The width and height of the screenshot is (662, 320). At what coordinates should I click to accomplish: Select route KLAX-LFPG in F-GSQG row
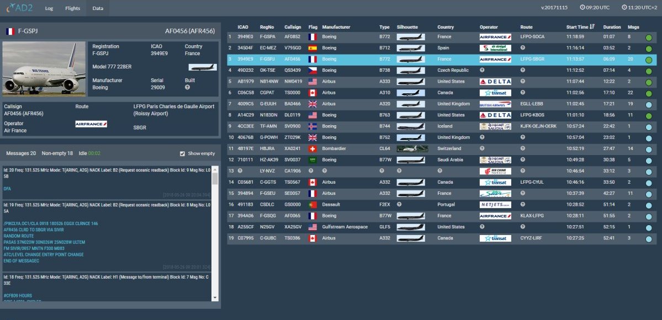532,216
